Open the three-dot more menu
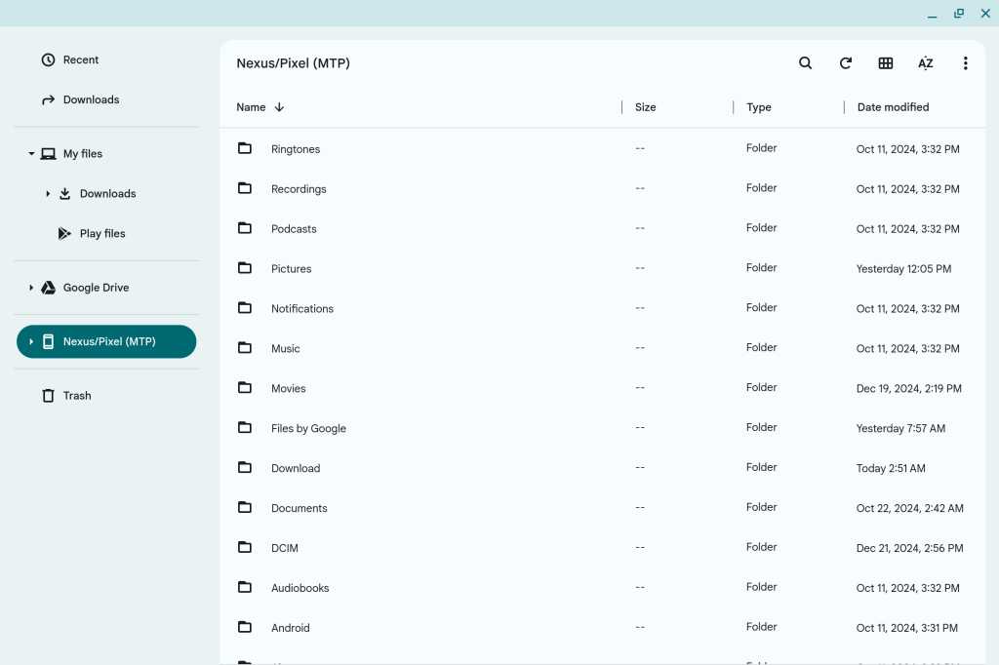999x665 pixels. (965, 63)
